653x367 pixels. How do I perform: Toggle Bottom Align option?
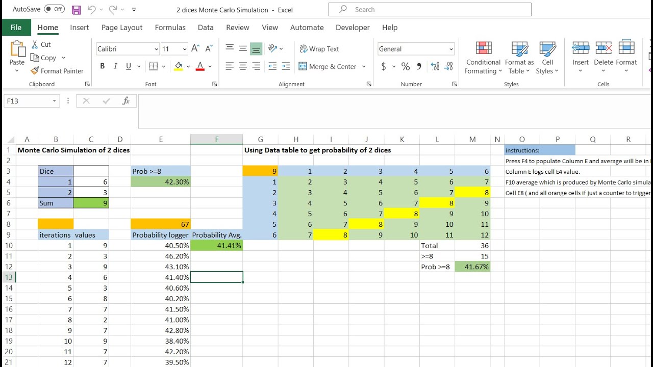click(x=256, y=48)
